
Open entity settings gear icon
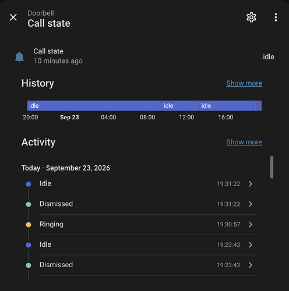click(251, 17)
